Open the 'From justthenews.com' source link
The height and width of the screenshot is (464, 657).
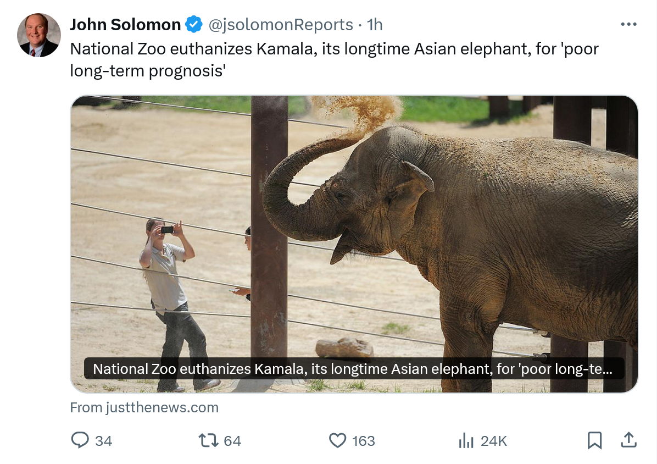coord(144,407)
